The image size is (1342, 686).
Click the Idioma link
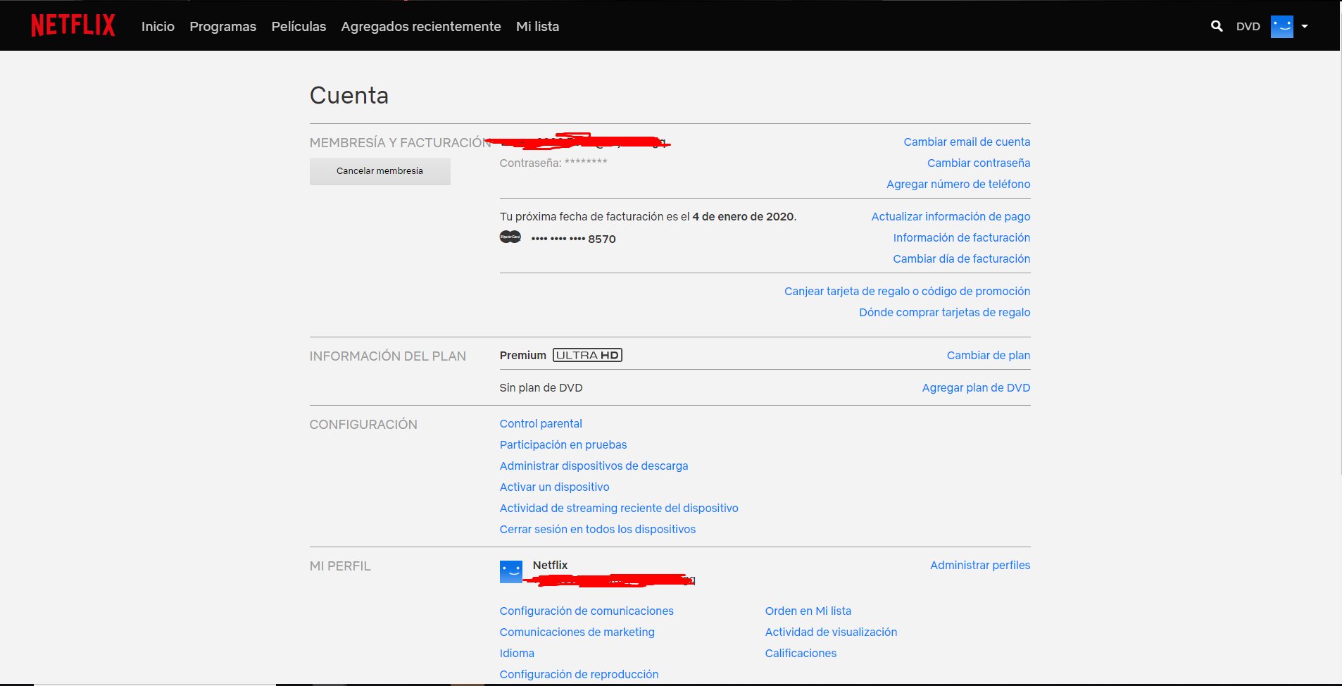517,653
